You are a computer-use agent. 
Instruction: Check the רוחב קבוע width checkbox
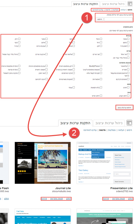[x=128, y=96]
